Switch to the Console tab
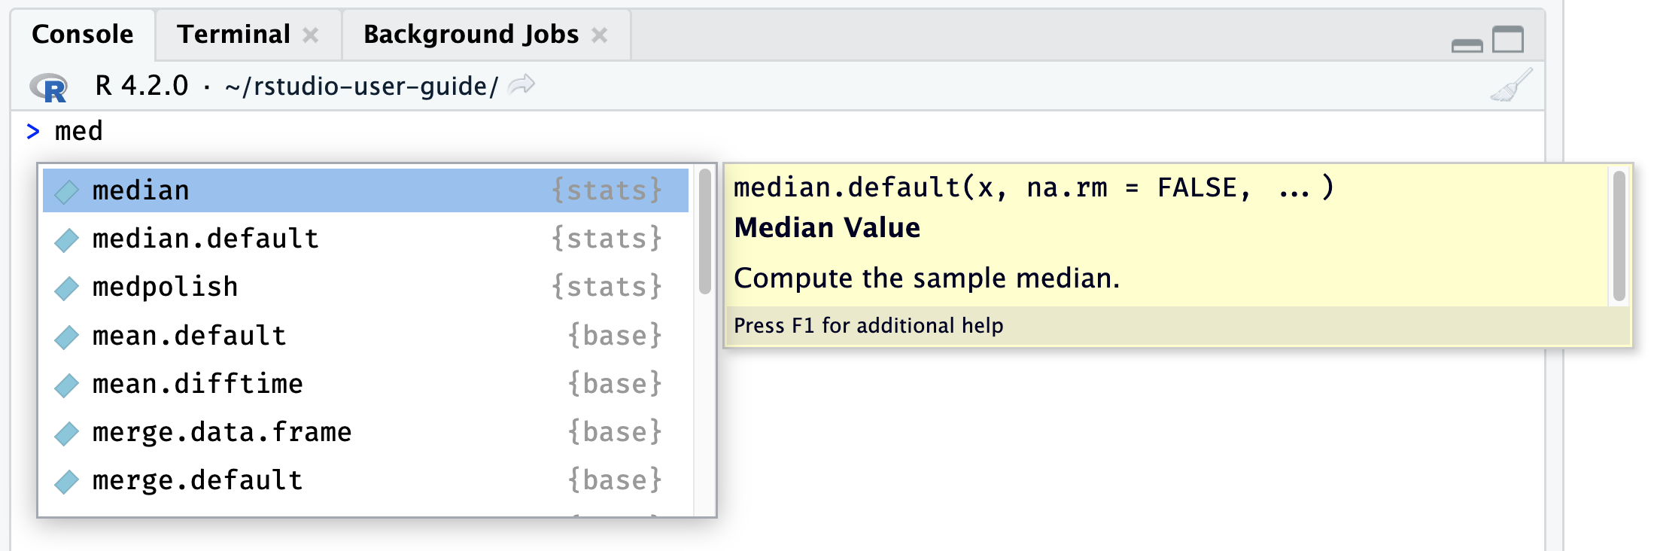1654x551 pixels. point(83,35)
